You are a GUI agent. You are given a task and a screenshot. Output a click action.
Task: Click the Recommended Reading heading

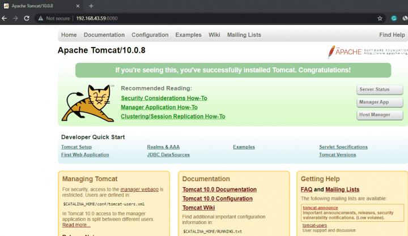[156, 88]
